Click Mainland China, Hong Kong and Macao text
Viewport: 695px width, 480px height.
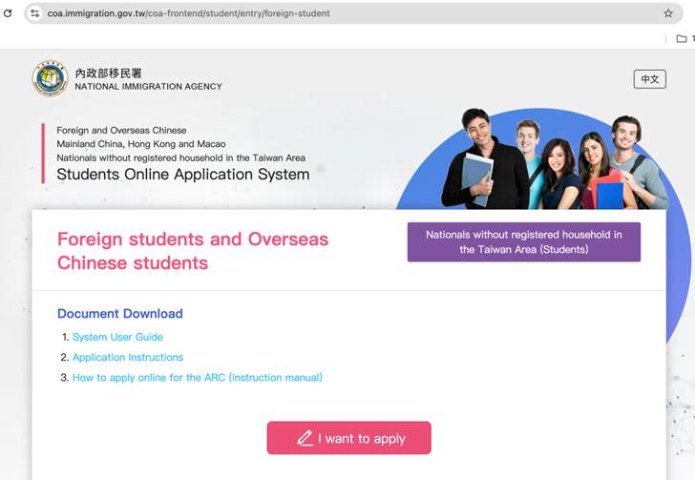pyautogui.click(x=141, y=144)
